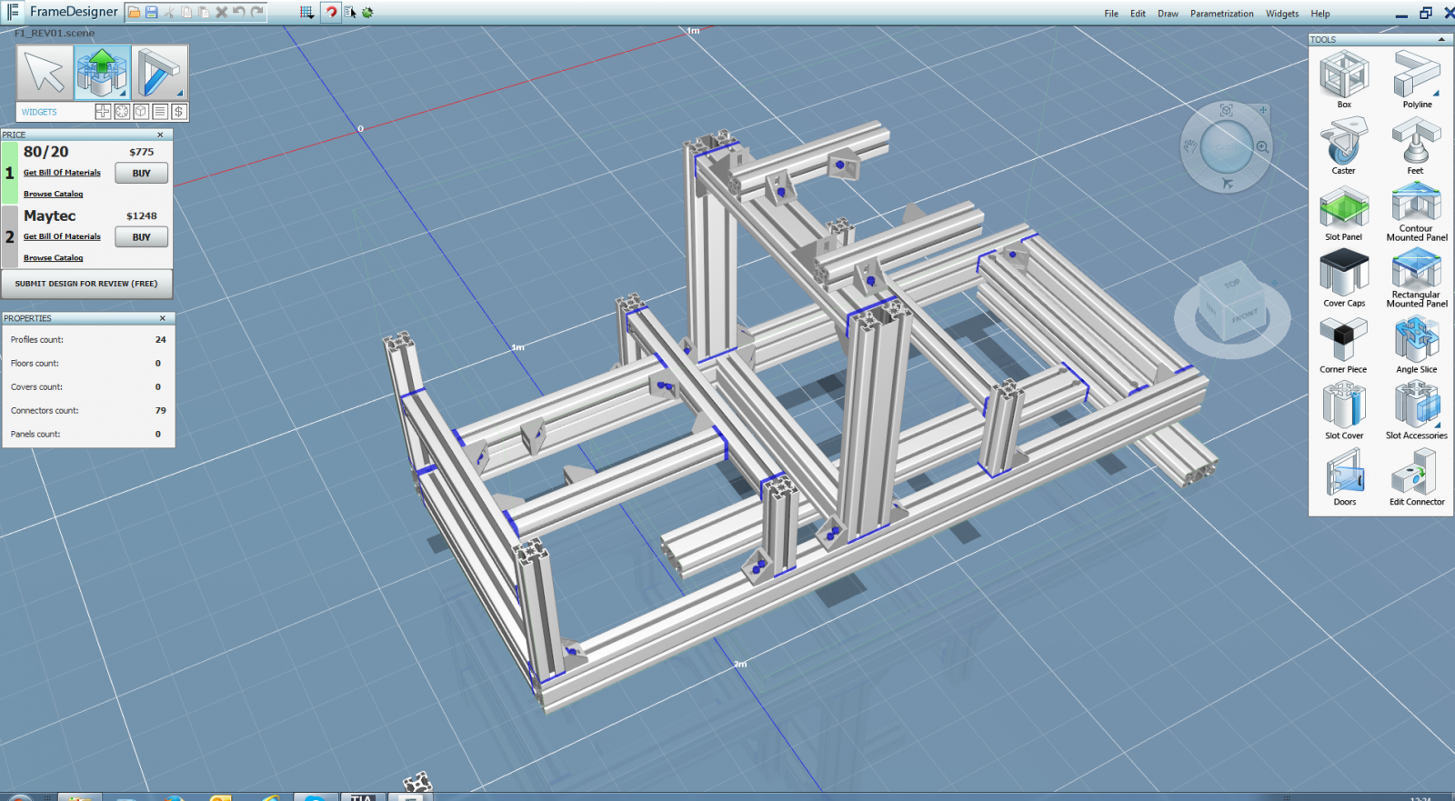Add a Slot Cover
Image resolution: width=1455 pixels, height=801 pixels.
click(x=1344, y=411)
